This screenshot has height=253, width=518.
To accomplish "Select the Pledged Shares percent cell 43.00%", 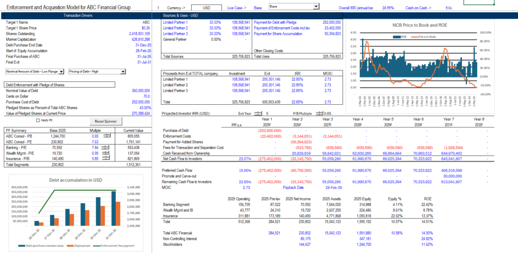I will point(145,108).
